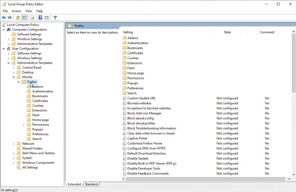This screenshot has width=296, height=192.
Task: Switch to the Standard tab
Action: tap(91, 184)
